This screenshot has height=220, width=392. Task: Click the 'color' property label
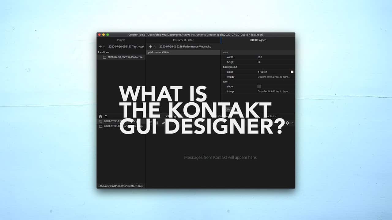tap(230, 72)
